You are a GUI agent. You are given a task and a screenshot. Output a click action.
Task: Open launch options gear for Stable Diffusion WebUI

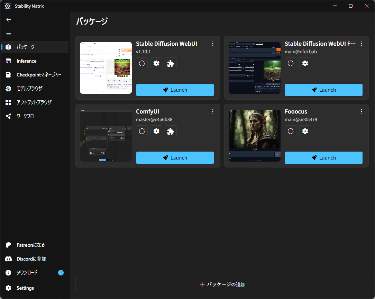156,63
